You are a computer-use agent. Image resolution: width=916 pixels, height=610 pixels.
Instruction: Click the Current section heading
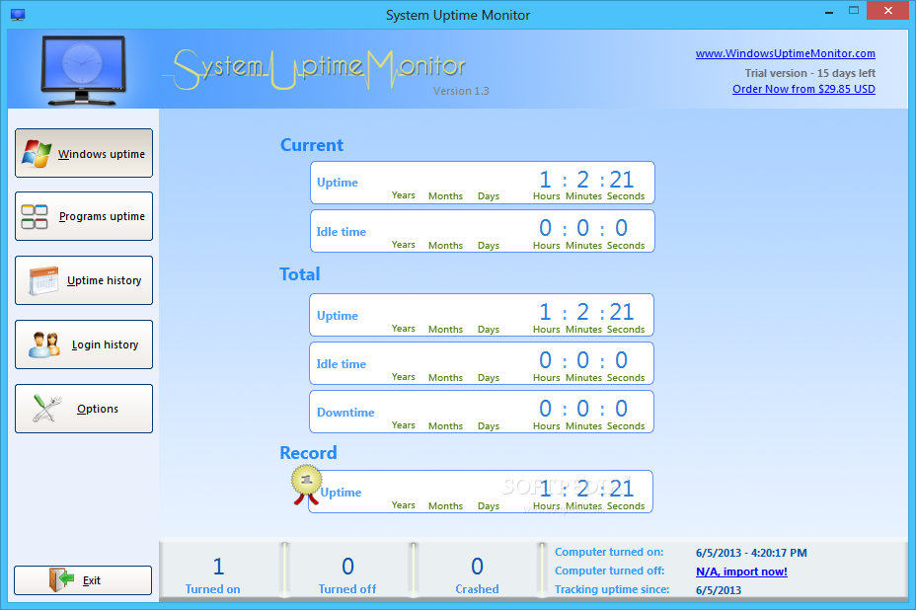coord(311,145)
